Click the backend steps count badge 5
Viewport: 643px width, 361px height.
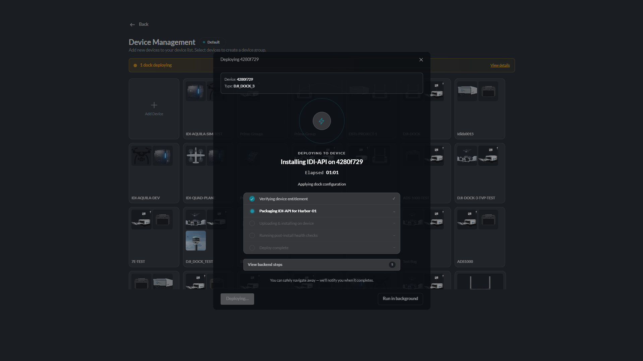(392, 265)
